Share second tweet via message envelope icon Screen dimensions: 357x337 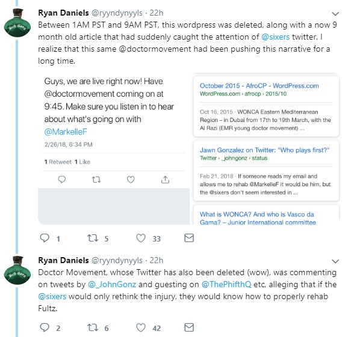[189, 327]
